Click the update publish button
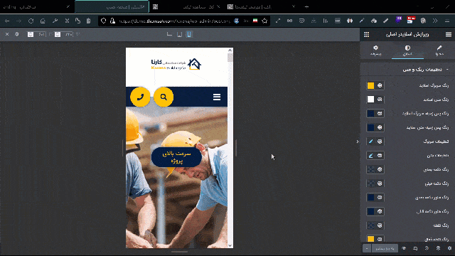 [385, 248]
